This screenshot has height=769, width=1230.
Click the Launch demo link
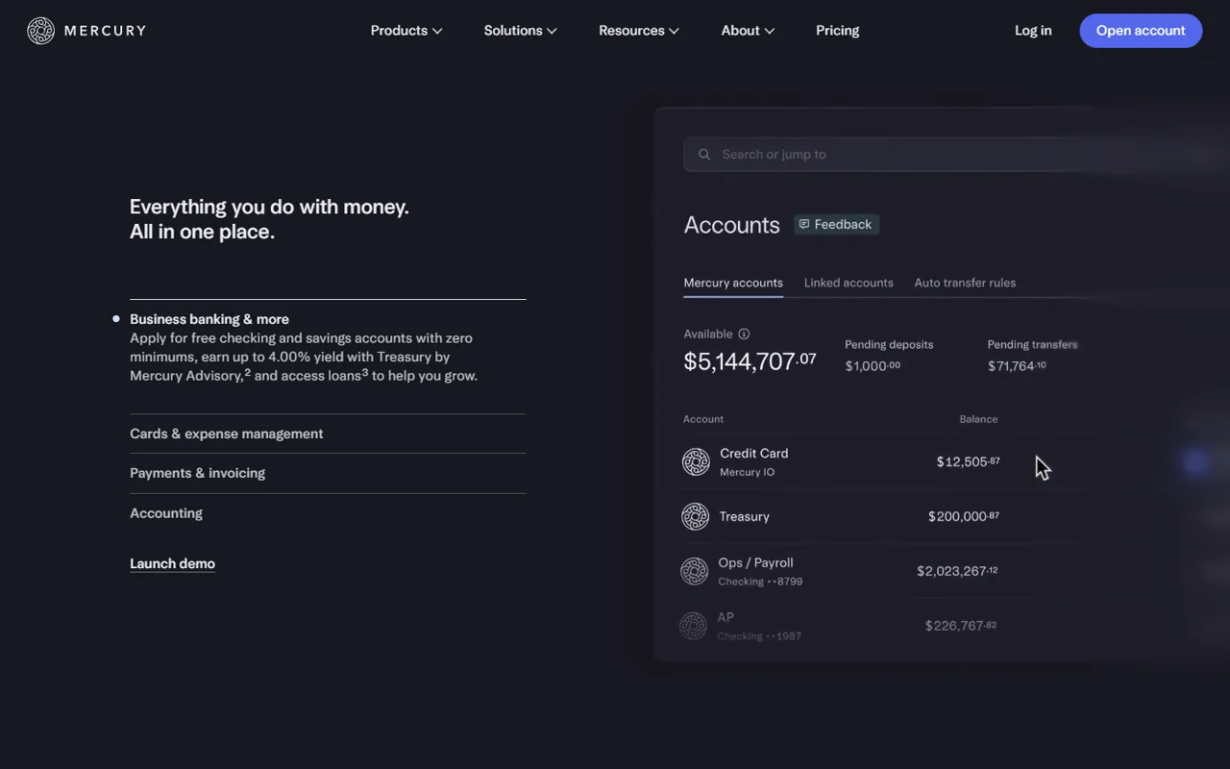[x=172, y=564]
